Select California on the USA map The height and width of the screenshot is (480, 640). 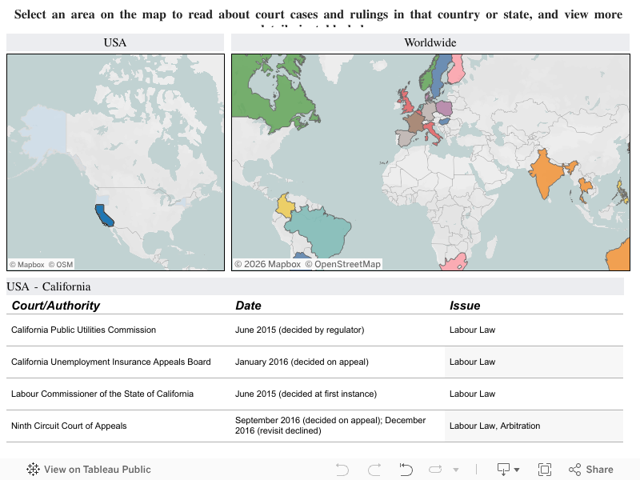click(x=103, y=214)
